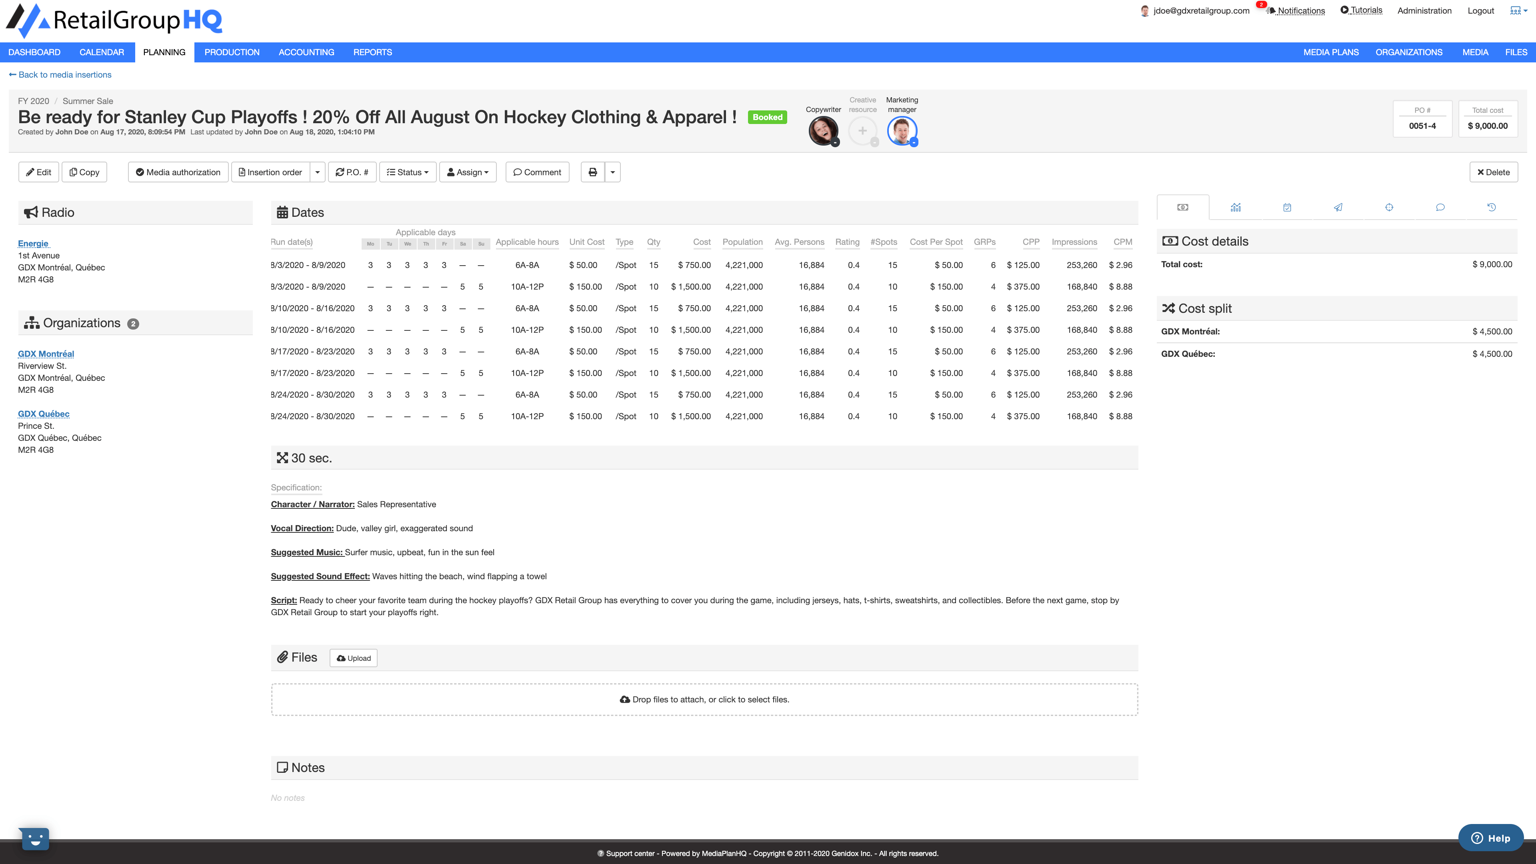
Task: Select the target icon in the right panel
Action: pyautogui.click(x=1389, y=207)
